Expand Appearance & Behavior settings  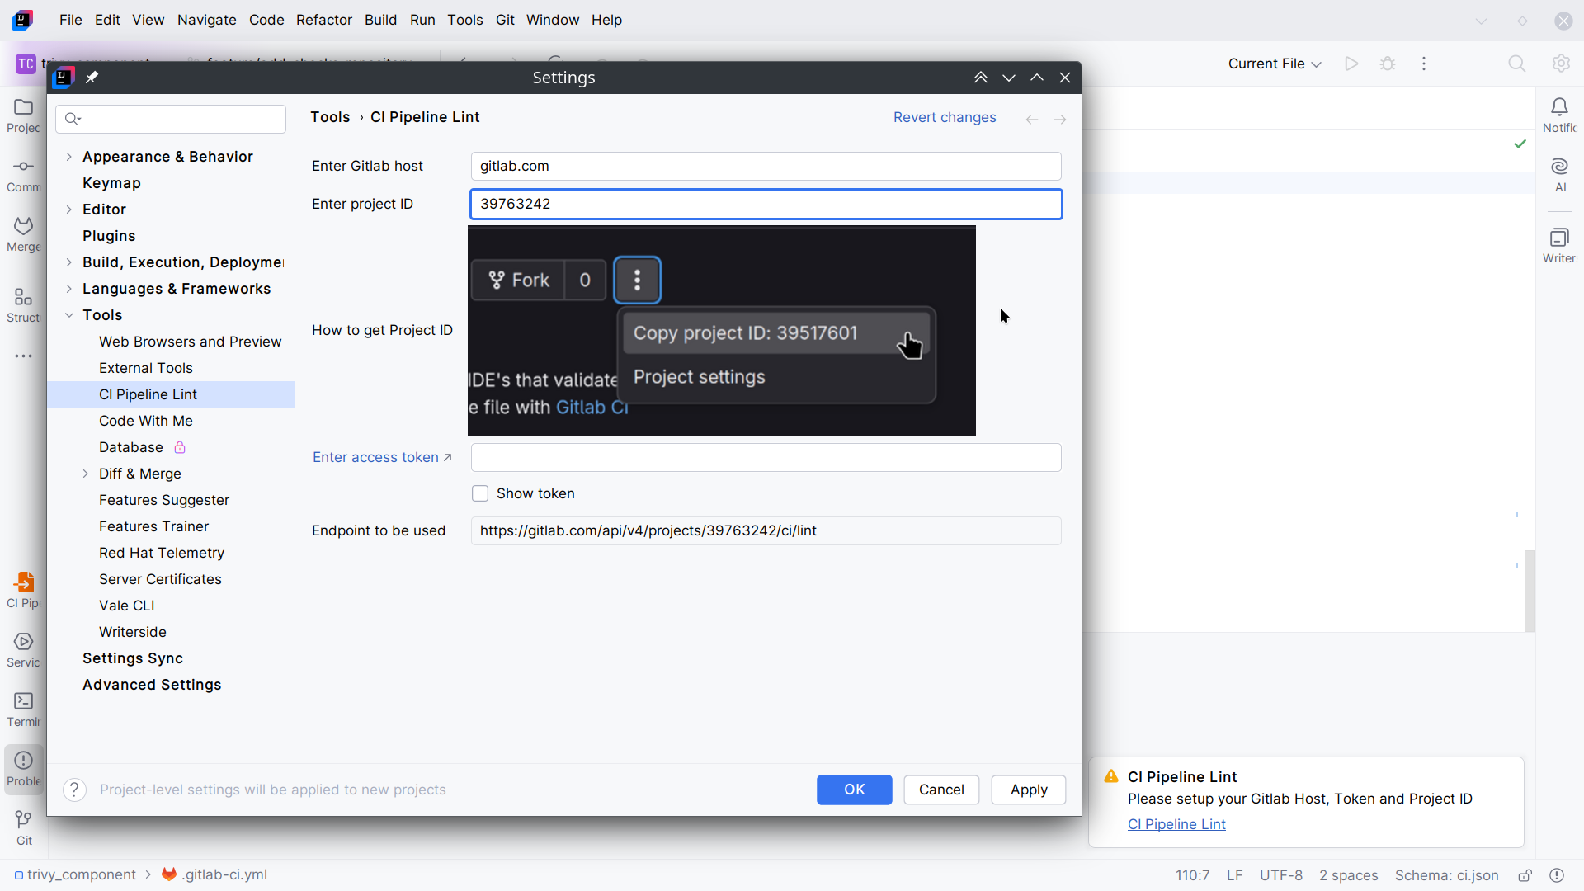pyautogui.click(x=69, y=157)
